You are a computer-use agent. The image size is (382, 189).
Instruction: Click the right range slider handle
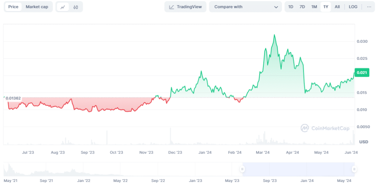click(354, 169)
